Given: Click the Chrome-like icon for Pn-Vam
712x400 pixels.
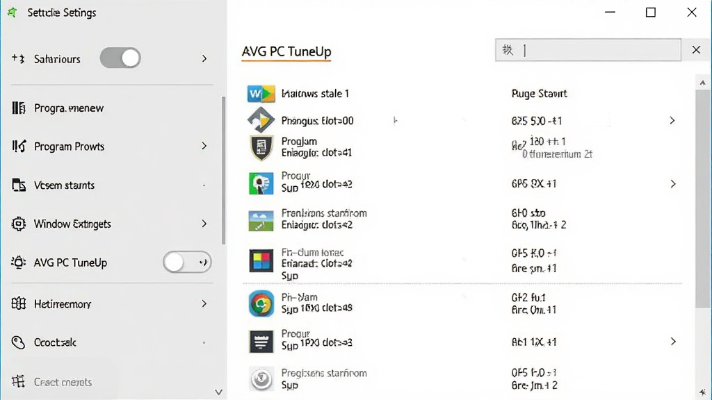Looking at the screenshot, I should [261, 303].
